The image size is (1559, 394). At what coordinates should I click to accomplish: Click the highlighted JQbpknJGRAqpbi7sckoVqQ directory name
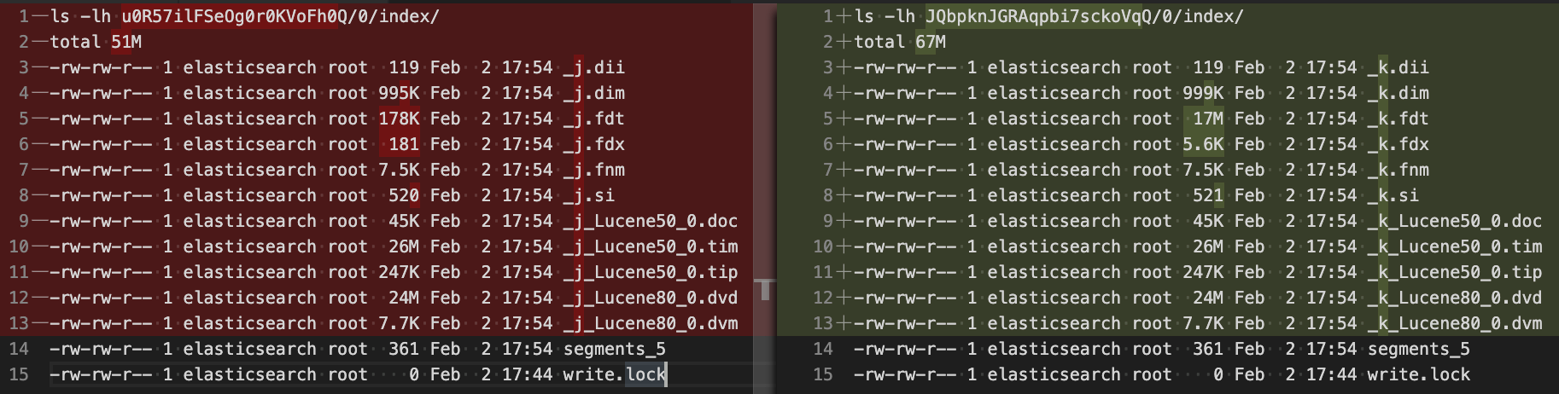1033,16
